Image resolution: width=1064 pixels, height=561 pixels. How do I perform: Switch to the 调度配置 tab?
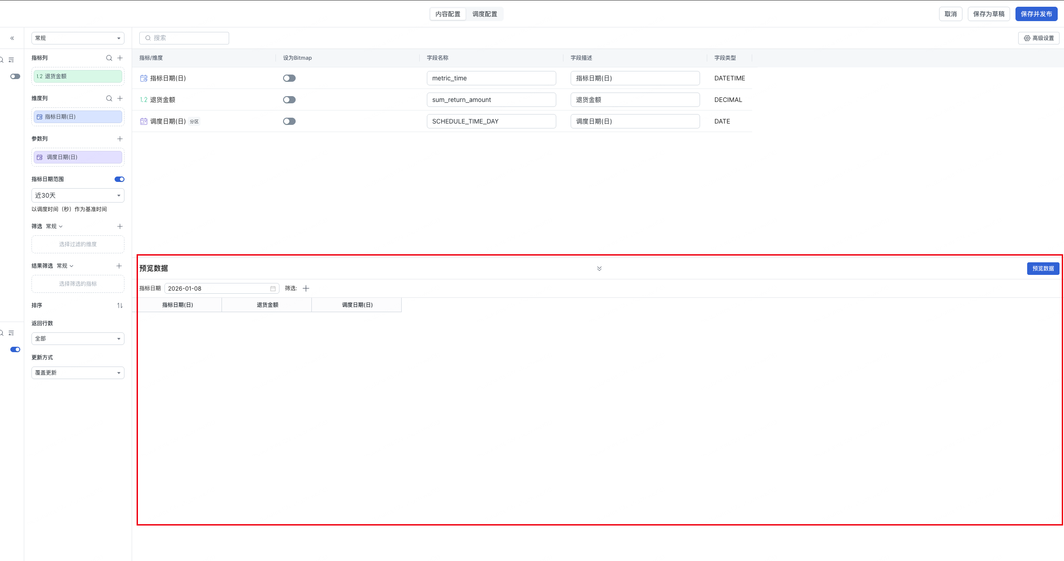pyautogui.click(x=484, y=14)
